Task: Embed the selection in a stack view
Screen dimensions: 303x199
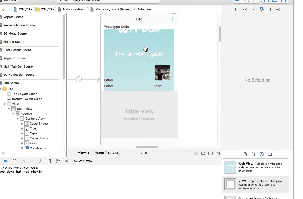Action: 196,153
